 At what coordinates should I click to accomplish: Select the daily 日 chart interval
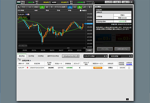[42, 7]
